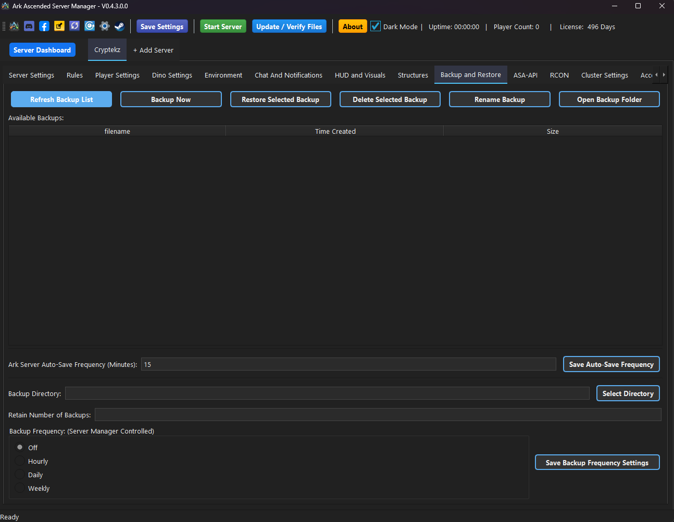This screenshot has height=522, width=674.
Task: Select Weekly backup frequency
Action: tap(20, 488)
